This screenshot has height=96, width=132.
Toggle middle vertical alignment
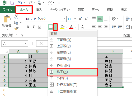(x=100, y=19)
